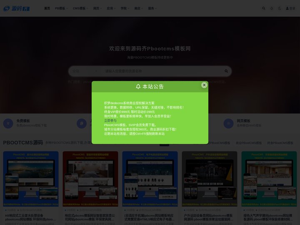Expand the 学院 dropdown menu

pyautogui.click(x=125, y=8)
